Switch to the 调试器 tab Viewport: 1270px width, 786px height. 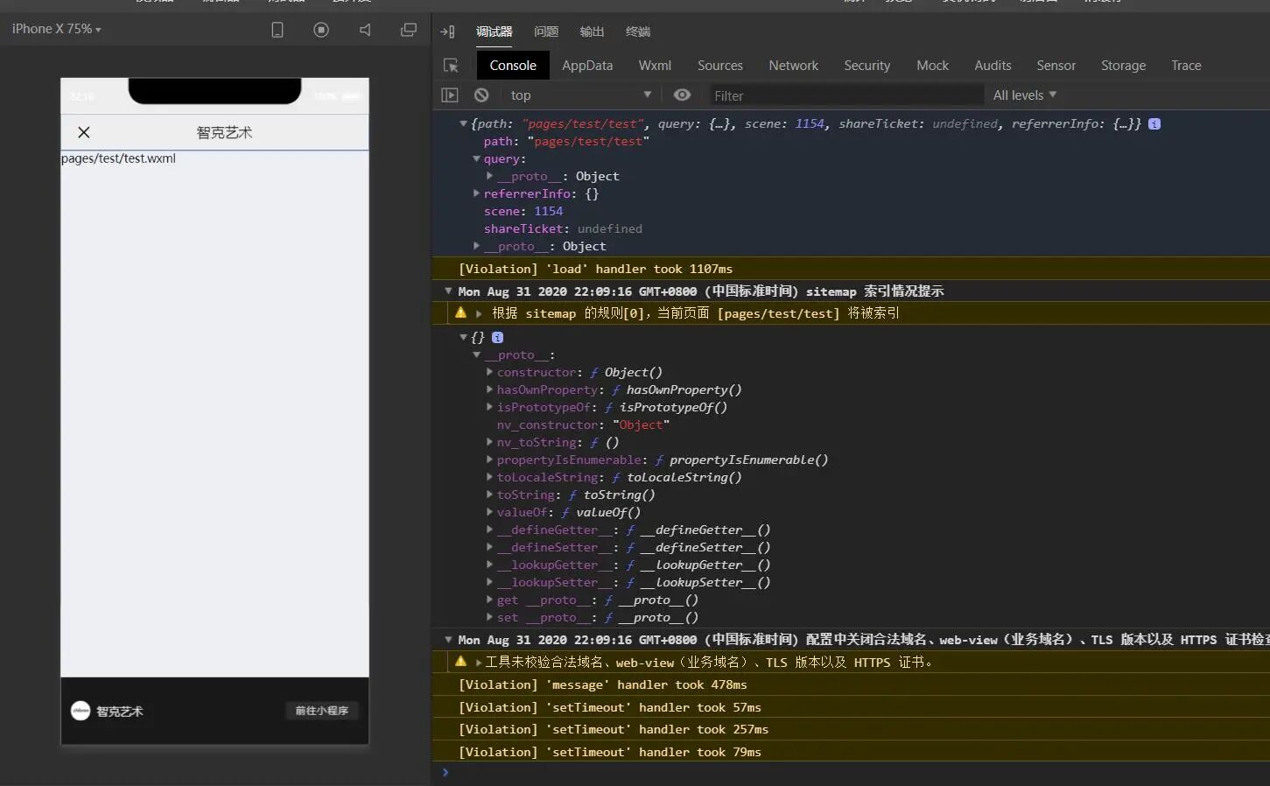[x=495, y=32]
